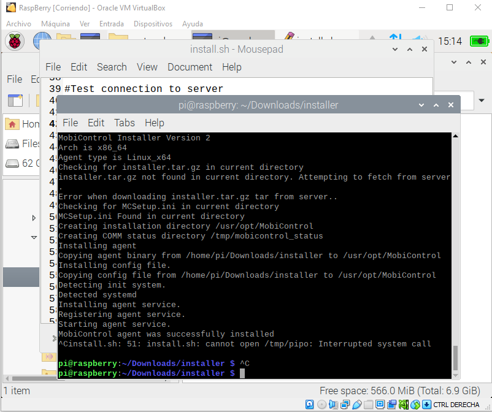Open the Search menu in Mousepad
The image size is (492, 412).
tap(112, 67)
